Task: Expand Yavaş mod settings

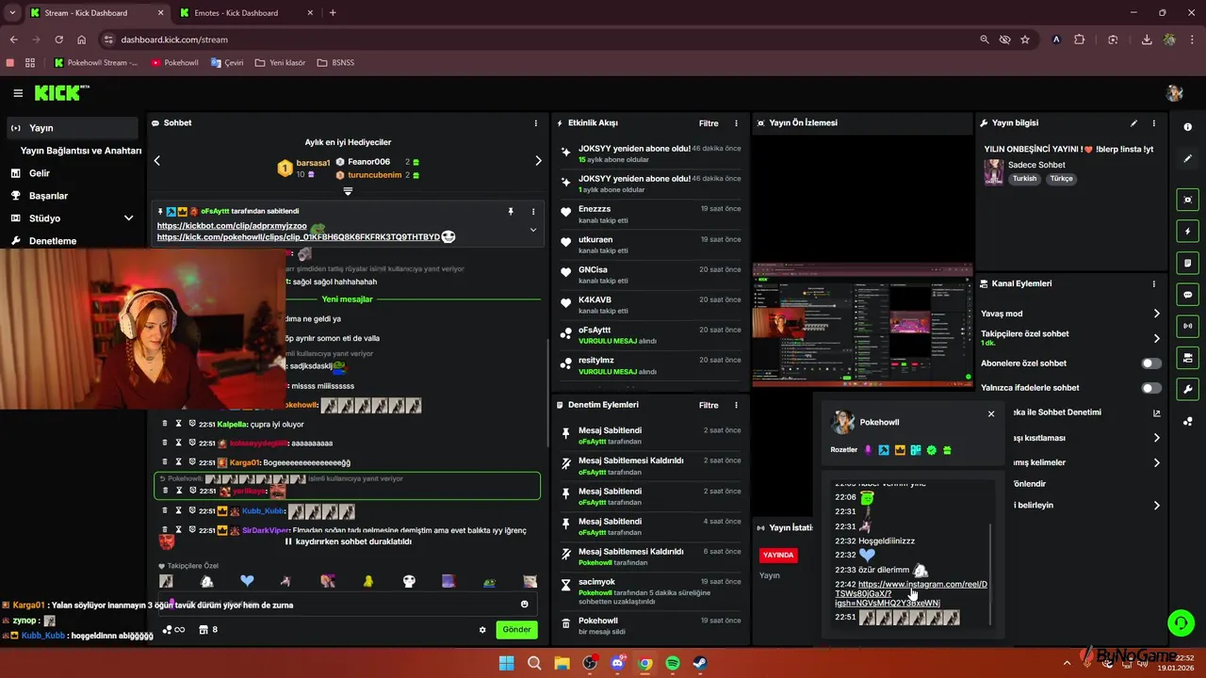Action: pyautogui.click(x=1157, y=314)
